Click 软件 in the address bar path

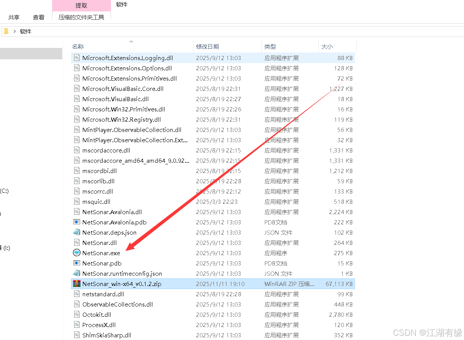[x=26, y=32]
